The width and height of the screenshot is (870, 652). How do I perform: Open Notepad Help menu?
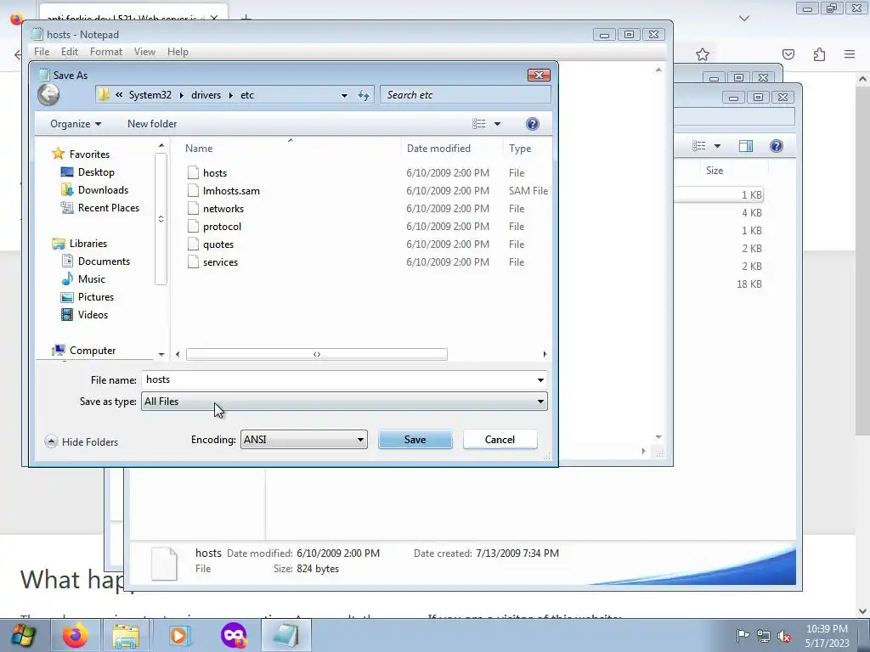point(178,52)
